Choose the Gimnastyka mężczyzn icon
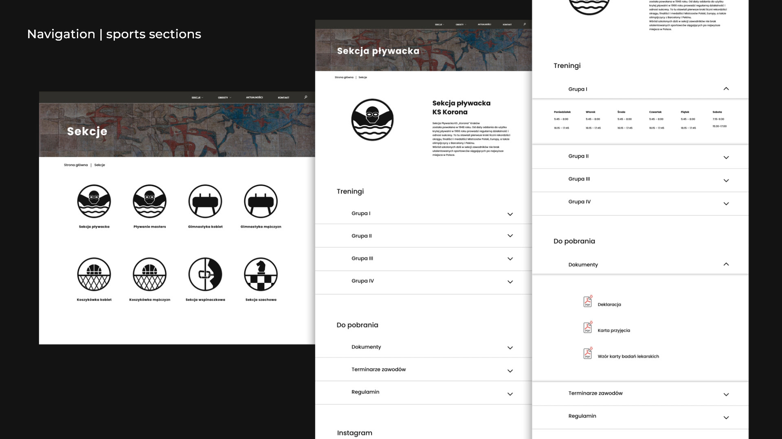Viewport: 782px width, 439px height. tap(261, 201)
